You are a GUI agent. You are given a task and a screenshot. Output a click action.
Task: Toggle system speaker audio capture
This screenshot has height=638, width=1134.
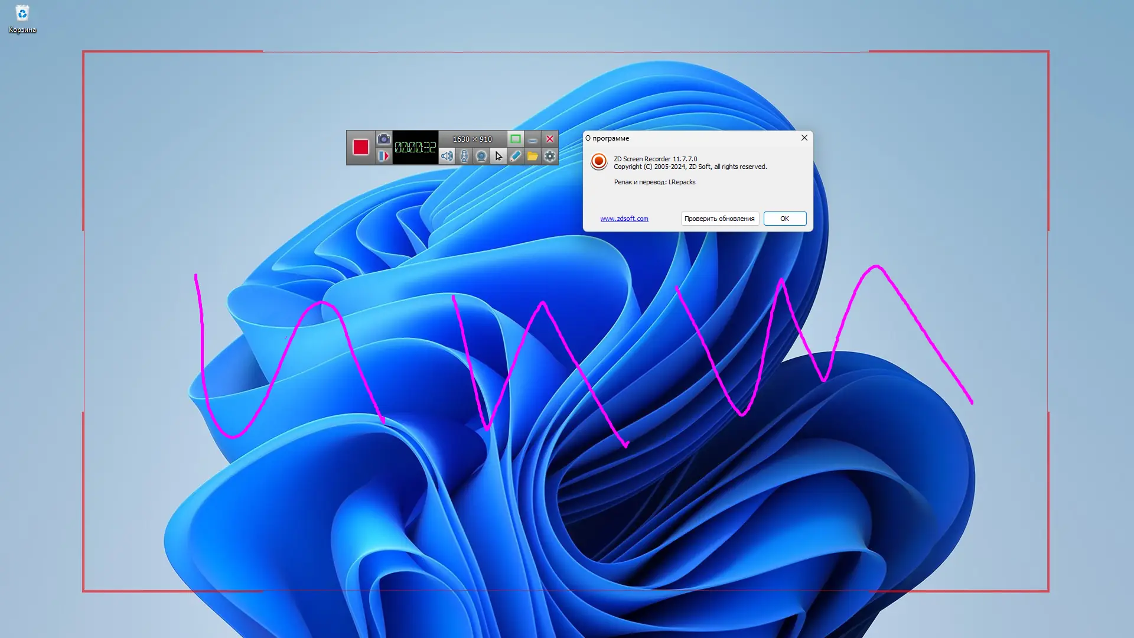tap(447, 156)
